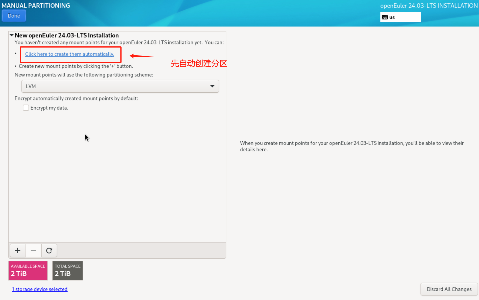
Task: Click the reload storage configuration icon
Action: coord(49,250)
